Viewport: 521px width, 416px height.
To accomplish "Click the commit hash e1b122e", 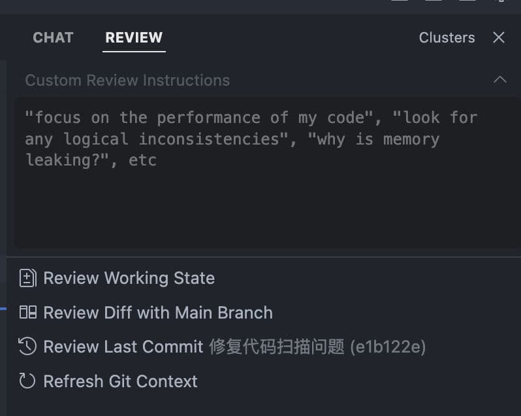I will 388,347.
